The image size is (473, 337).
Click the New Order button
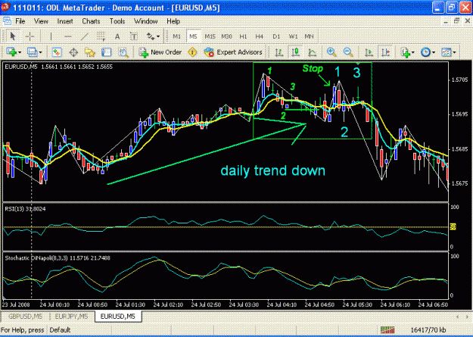(160, 52)
